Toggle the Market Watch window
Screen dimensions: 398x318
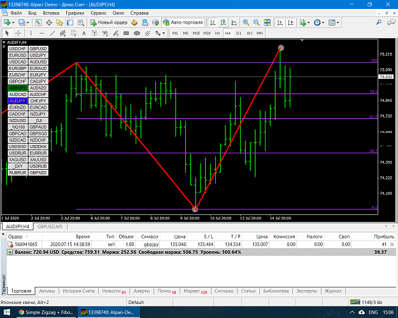pos(38,22)
